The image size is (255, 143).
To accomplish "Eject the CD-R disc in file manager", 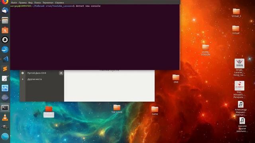I will (61, 73).
